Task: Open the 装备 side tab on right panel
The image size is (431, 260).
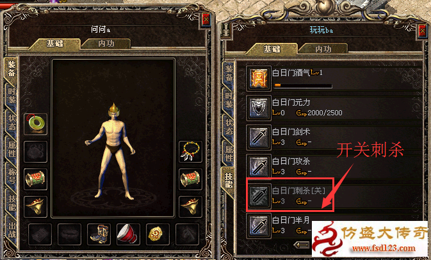Action: point(229,73)
